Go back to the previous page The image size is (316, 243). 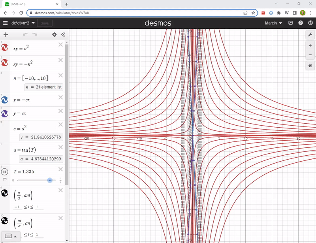click(6, 13)
